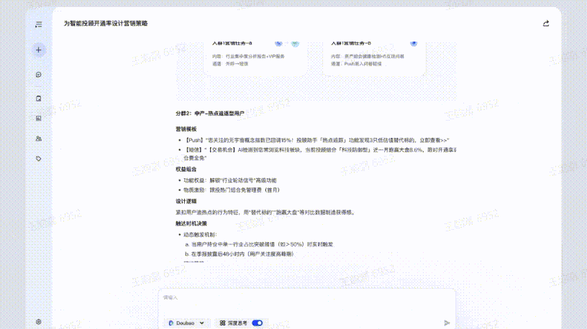Click the send arrow icon
Viewport: 587px width, 329px height.
pos(447,323)
